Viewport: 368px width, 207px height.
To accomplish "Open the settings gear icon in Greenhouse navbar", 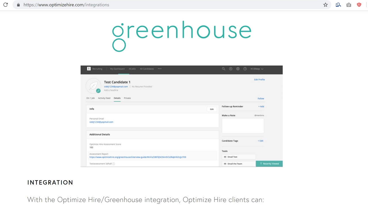I will coord(238,69).
